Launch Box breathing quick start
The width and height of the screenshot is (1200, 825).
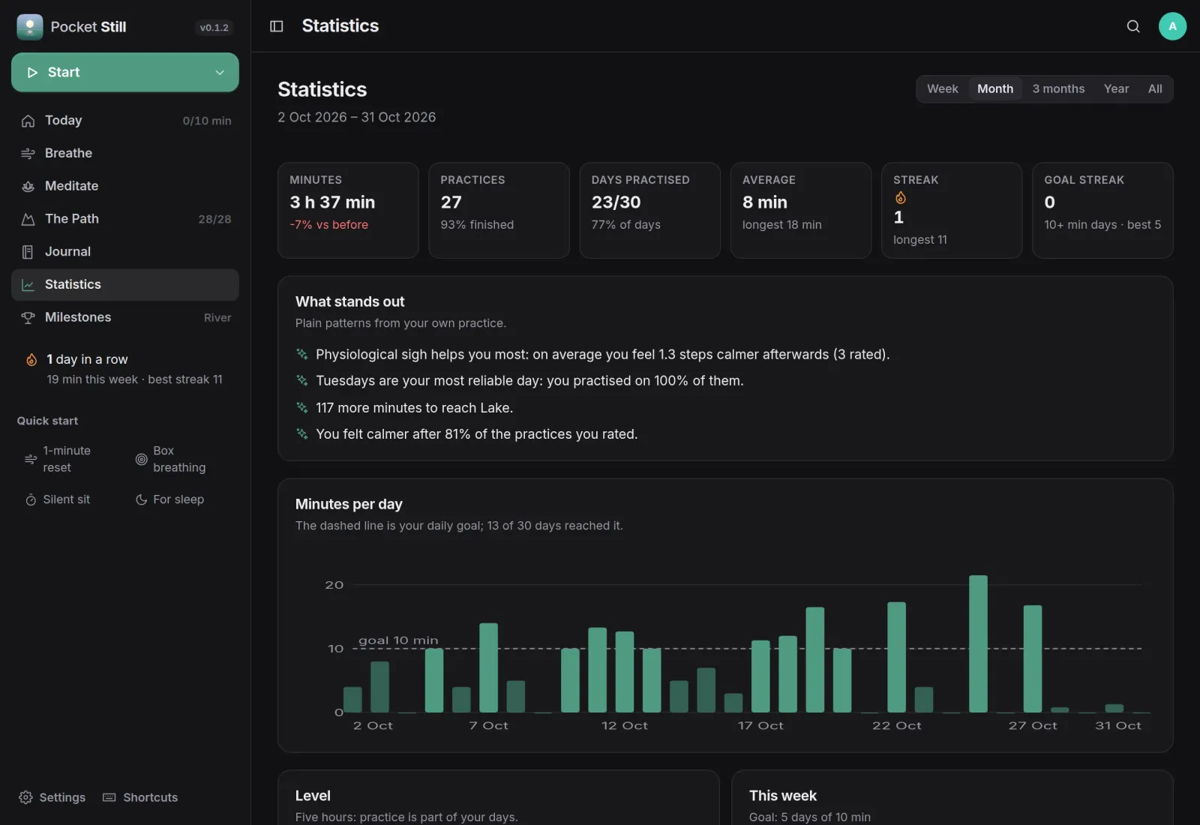click(x=179, y=459)
